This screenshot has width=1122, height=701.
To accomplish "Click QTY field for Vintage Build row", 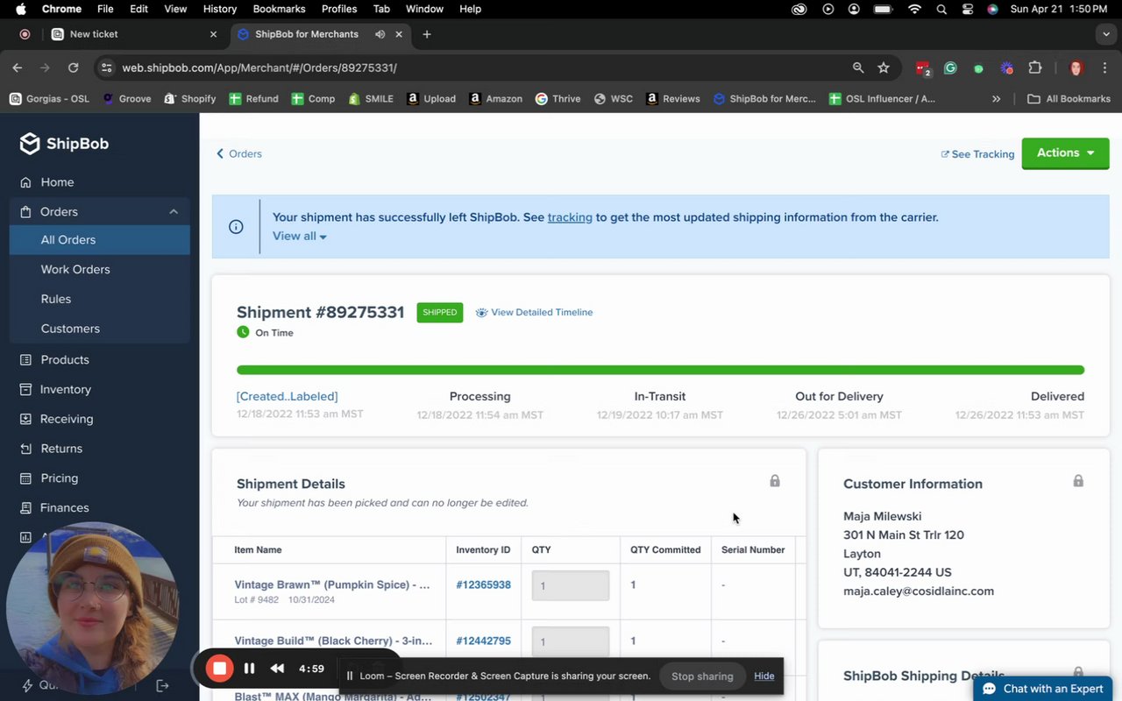I will pyautogui.click(x=571, y=641).
